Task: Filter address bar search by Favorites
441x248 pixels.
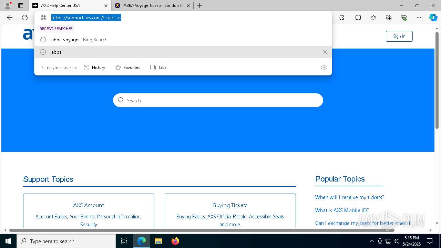Action: pos(127,68)
